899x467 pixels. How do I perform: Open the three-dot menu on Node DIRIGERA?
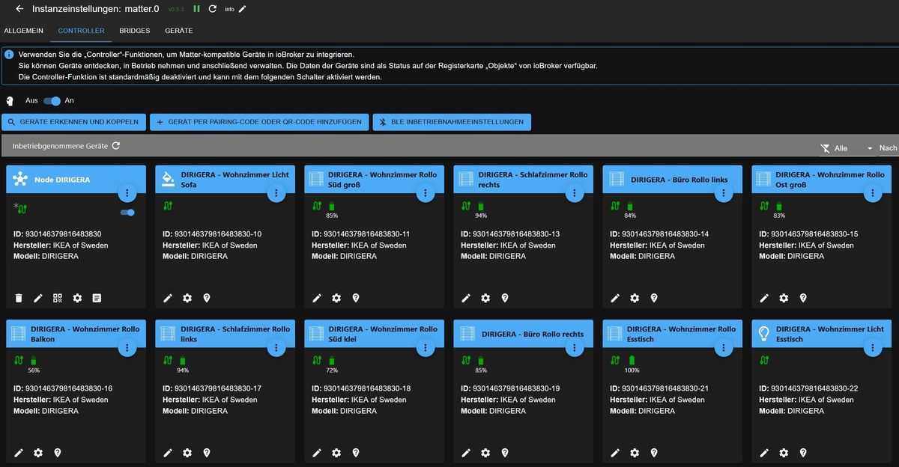click(x=127, y=193)
